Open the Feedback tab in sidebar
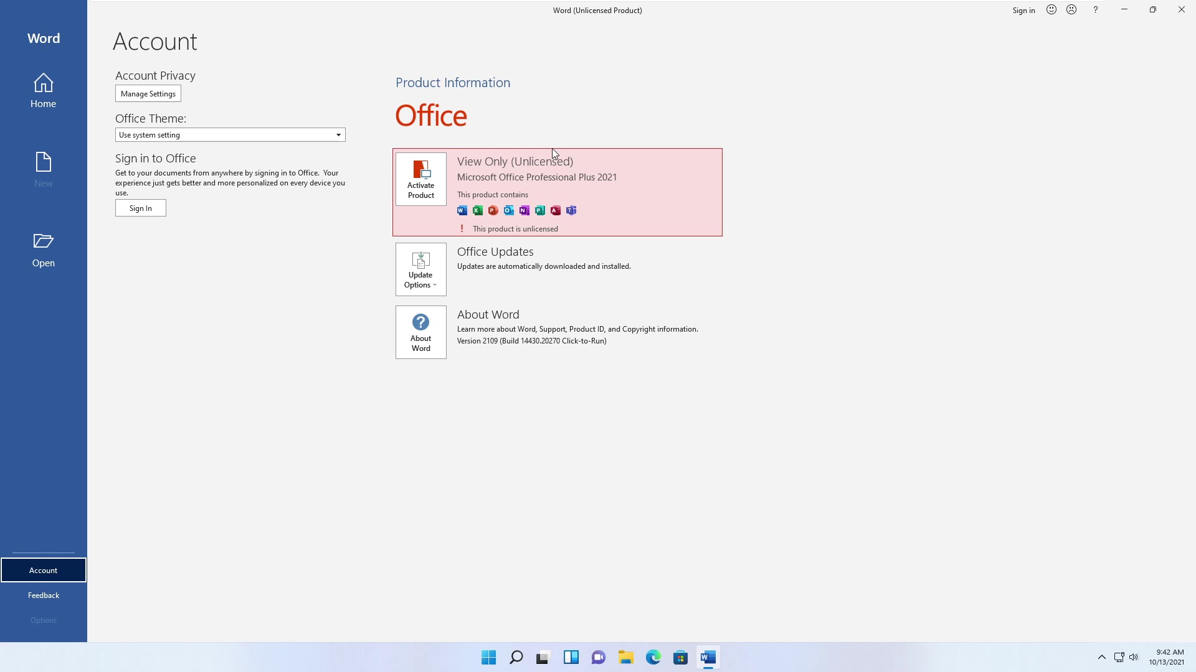The height and width of the screenshot is (672, 1196). 44,595
